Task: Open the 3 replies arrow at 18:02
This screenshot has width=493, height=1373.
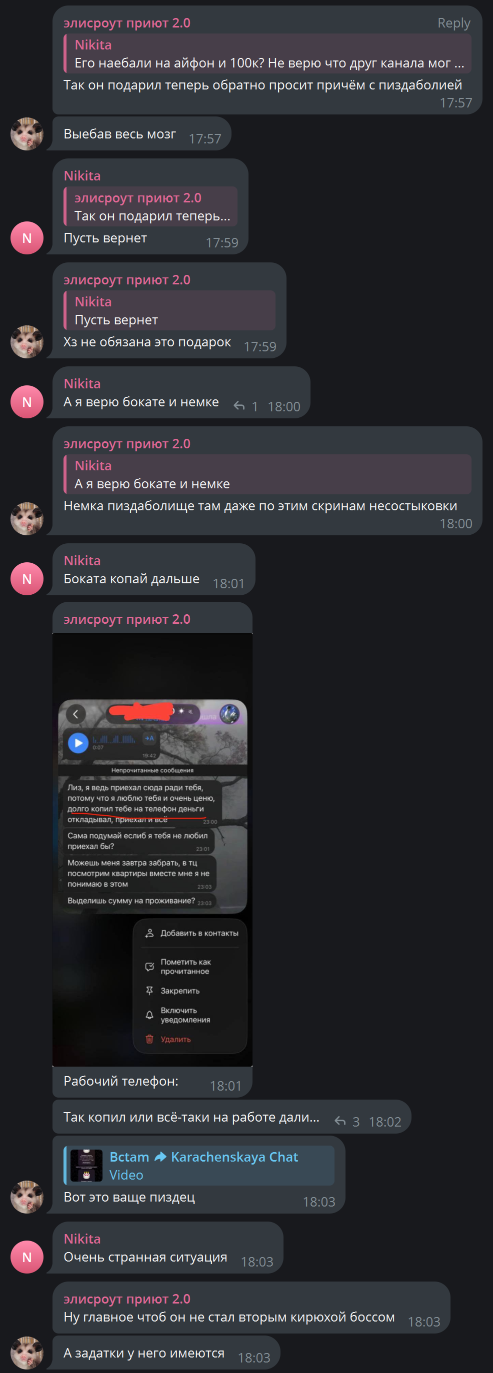Action: click(x=340, y=1122)
